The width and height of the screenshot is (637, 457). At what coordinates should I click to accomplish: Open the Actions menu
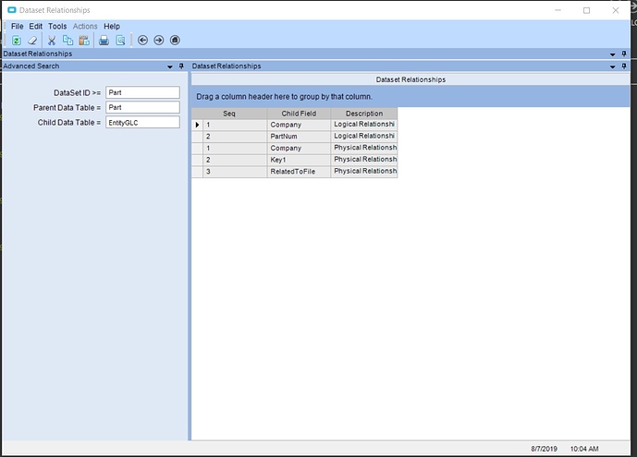[x=85, y=27]
